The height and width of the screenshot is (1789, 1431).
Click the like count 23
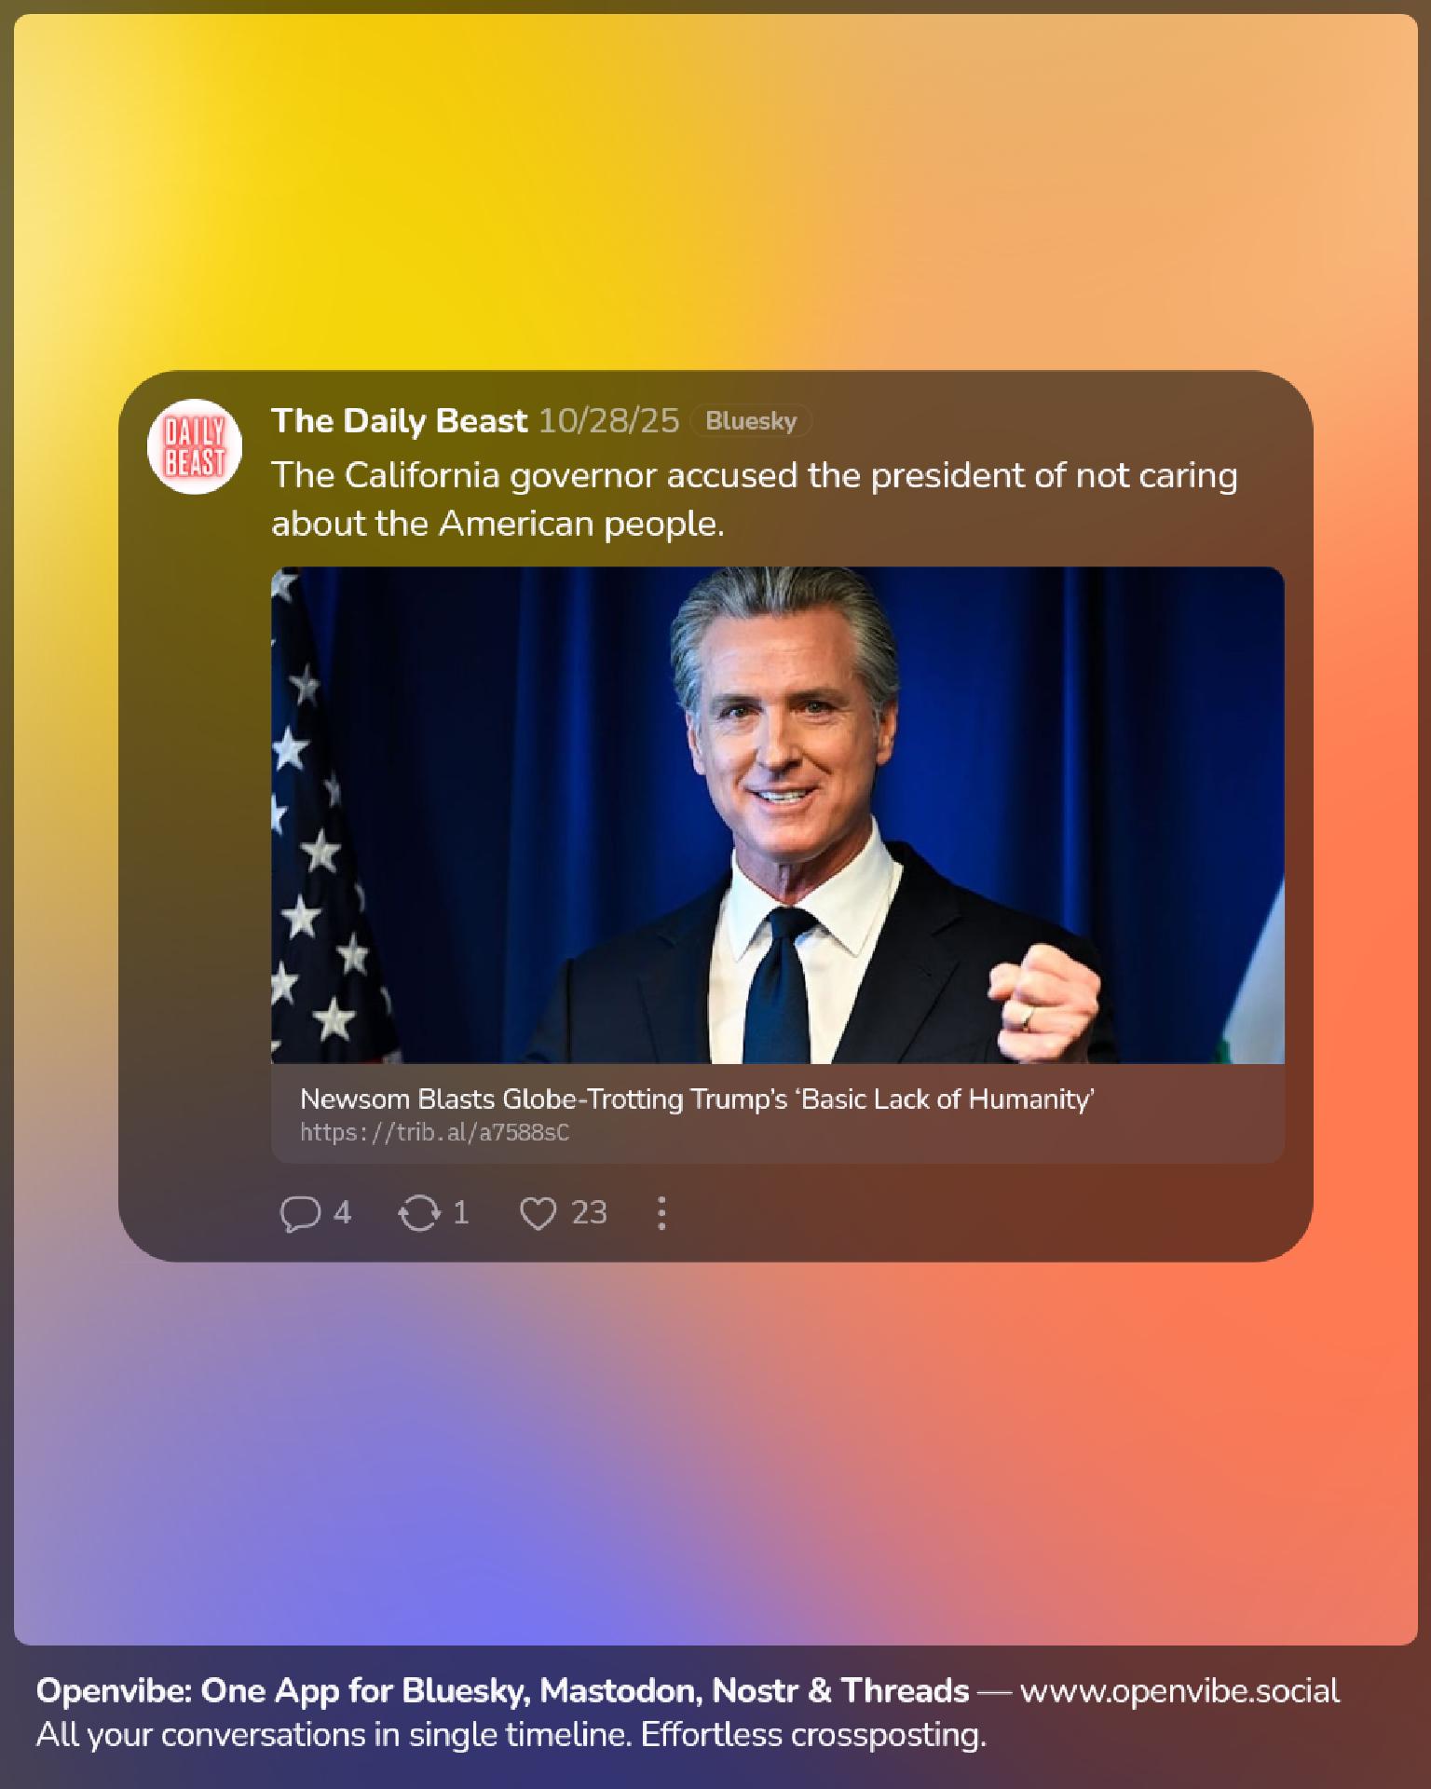click(x=589, y=1213)
